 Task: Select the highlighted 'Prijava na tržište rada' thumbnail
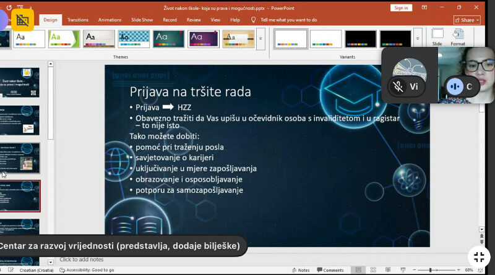20,196
